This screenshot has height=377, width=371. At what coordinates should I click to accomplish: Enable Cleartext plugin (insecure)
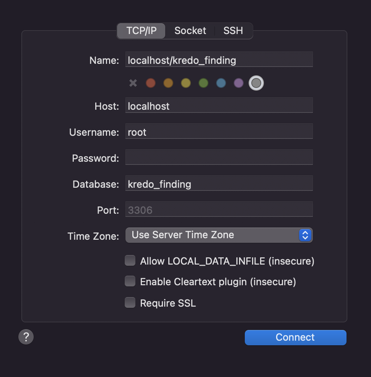point(130,281)
